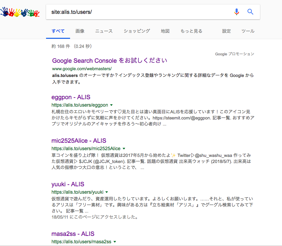
Task: Expand the arrow beside alis.to/users/yuuki URL
Action: coord(107,192)
